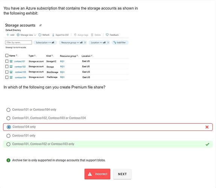Click the pin icon beside Storage accounts
The height and width of the screenshot is (188, 216).
tap(40, 25)
